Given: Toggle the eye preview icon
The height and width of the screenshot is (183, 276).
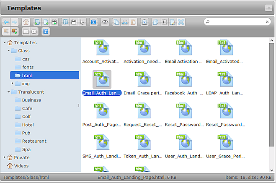Looking at the screenshot, I should tap(105, 22).
